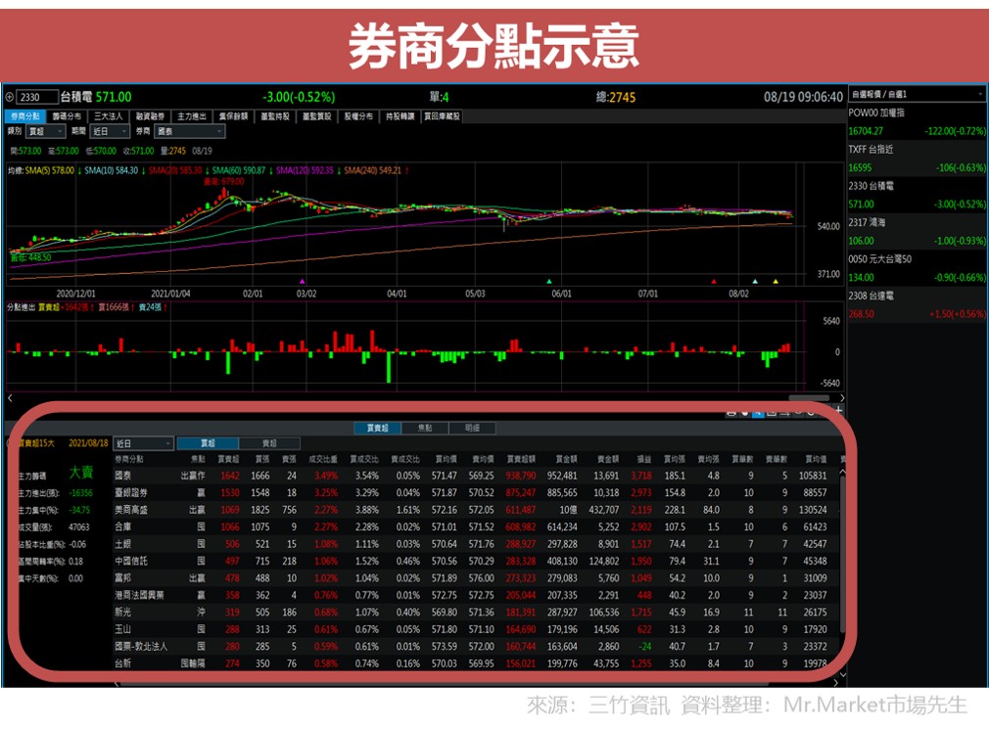Switch to the 買賣超 sub-tab
Screen dimensions: 989x730
377,428
